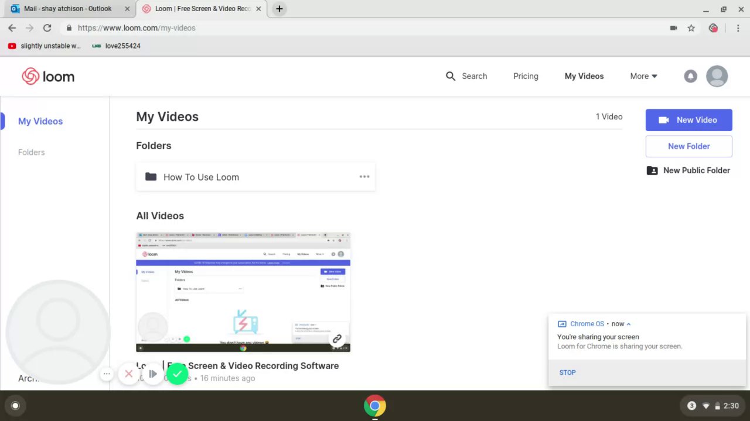The width and height of the screenshot is (750, 421).
Task: Open the notifications bell
Action: (x=691, y=76)
